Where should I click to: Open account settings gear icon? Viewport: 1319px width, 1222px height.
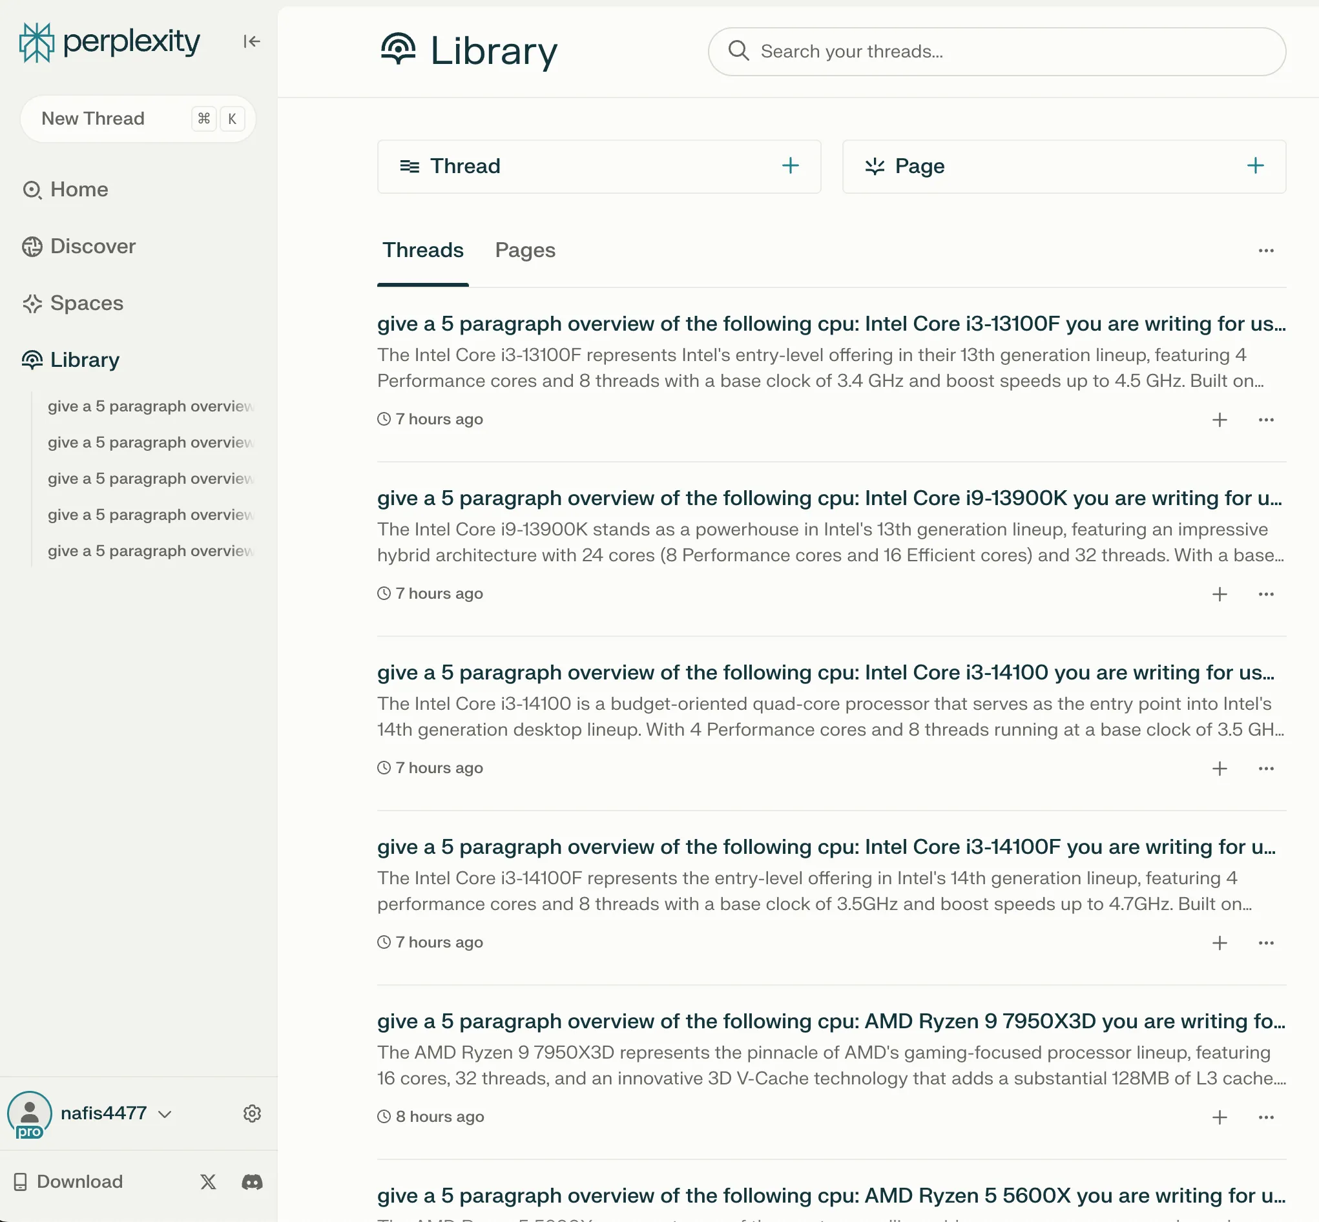click(x=252, y=1113)
